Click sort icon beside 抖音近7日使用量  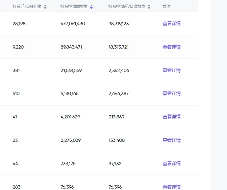(45, 7)
